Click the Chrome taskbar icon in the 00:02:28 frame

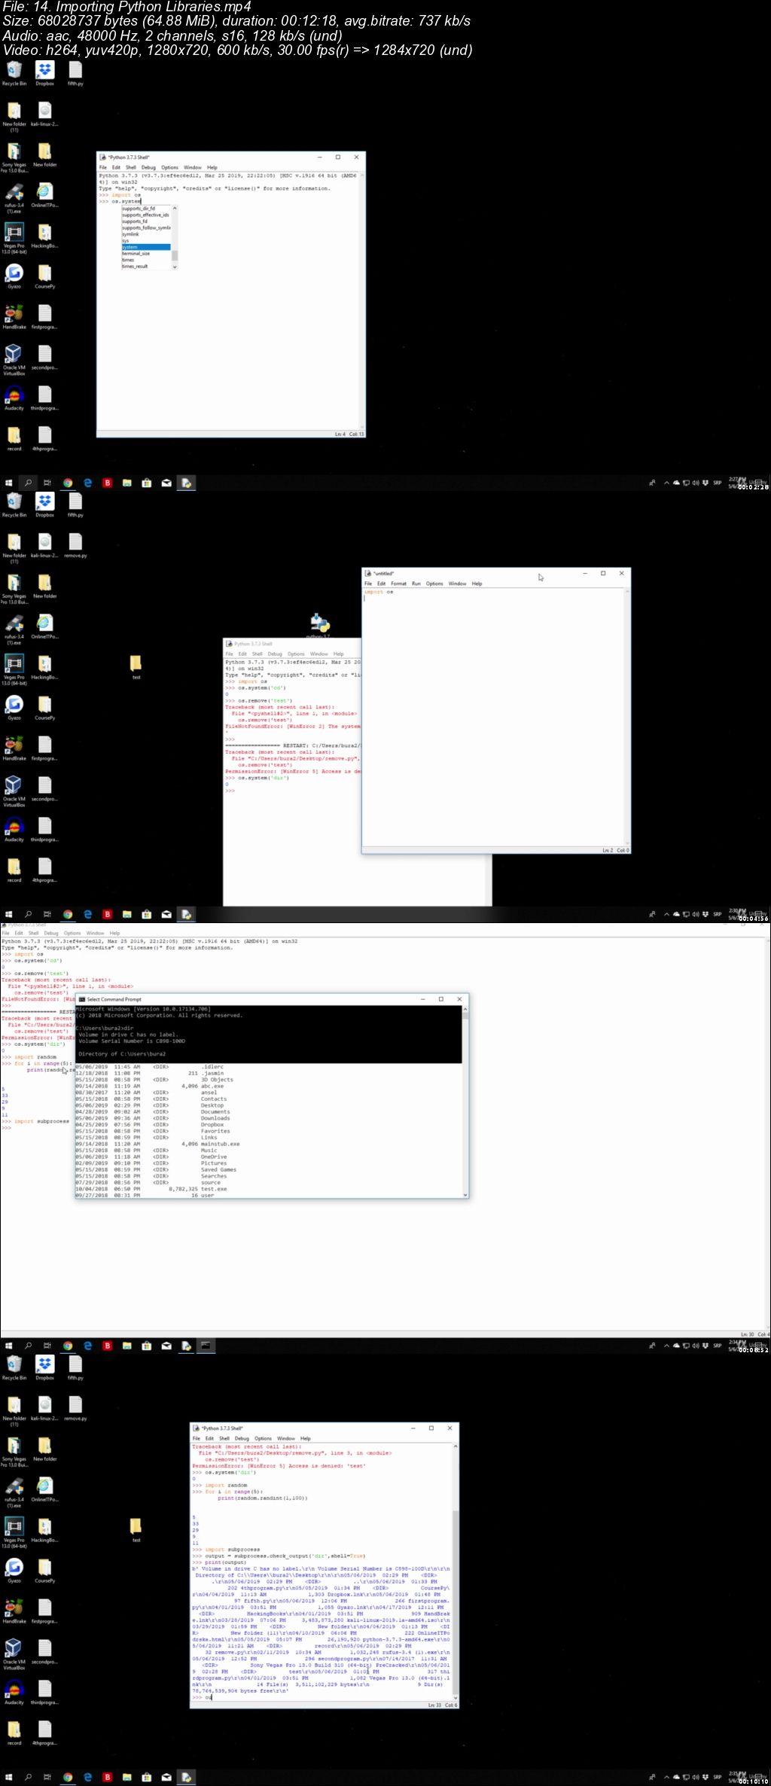coord(68,483)
